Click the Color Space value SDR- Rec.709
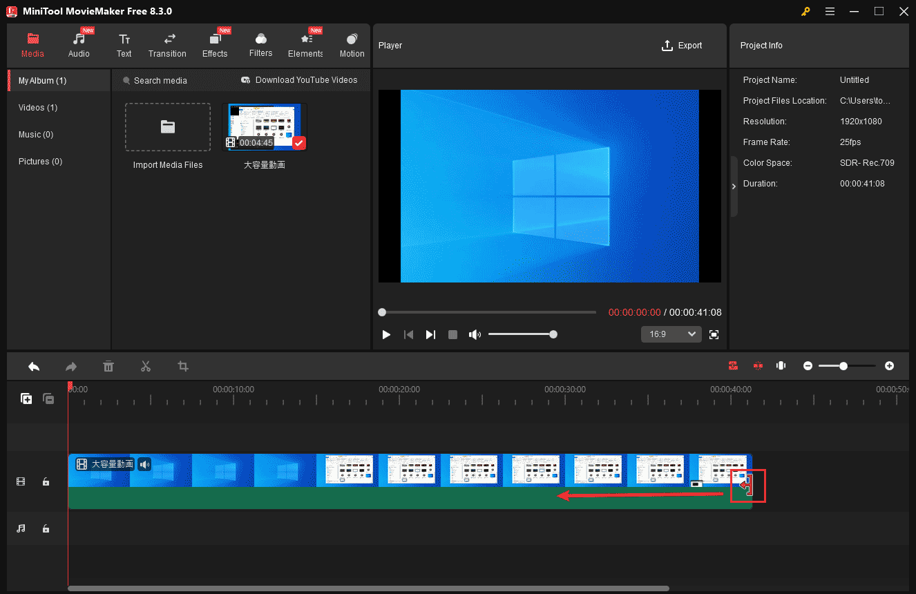916x594 pixels. coord(867,163)
